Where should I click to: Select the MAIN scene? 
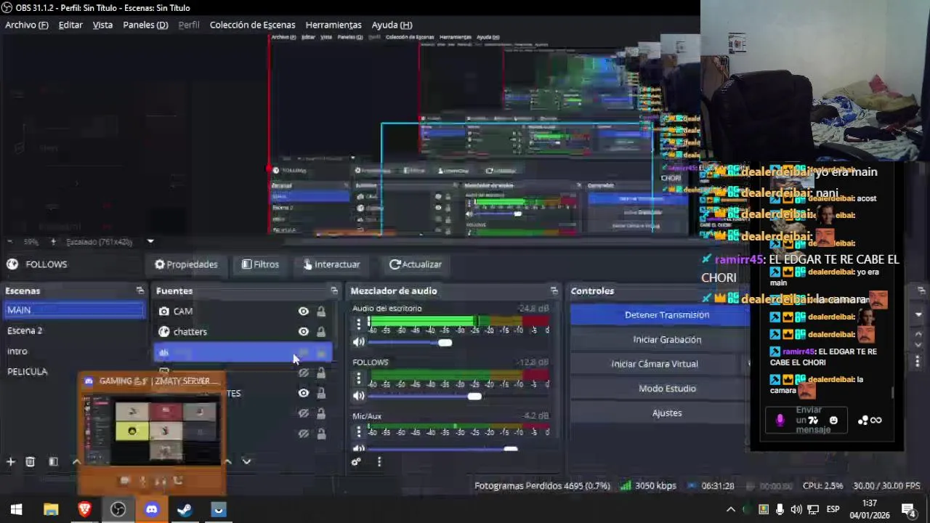click(x=74, y=310)
